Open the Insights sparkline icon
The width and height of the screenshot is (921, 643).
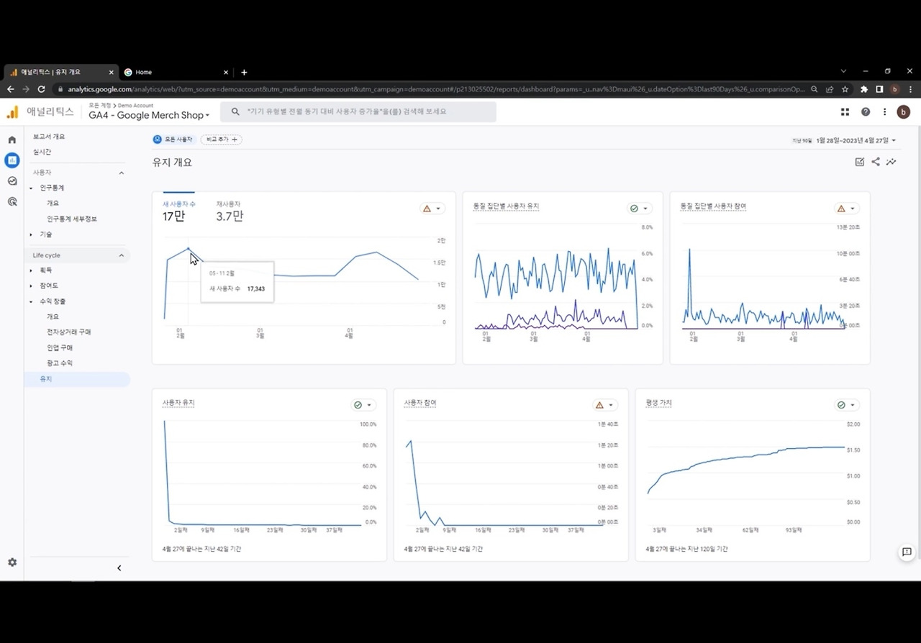tap(891, 162)
